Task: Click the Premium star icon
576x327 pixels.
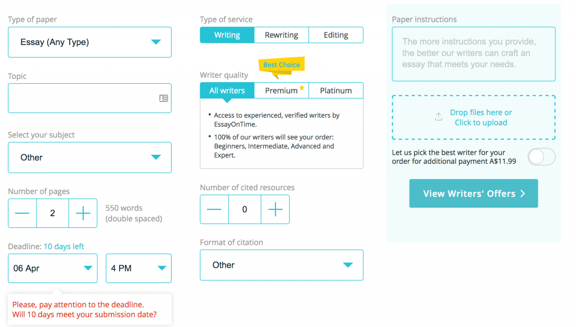Action: pyautogui.click(x=301, y=88)
